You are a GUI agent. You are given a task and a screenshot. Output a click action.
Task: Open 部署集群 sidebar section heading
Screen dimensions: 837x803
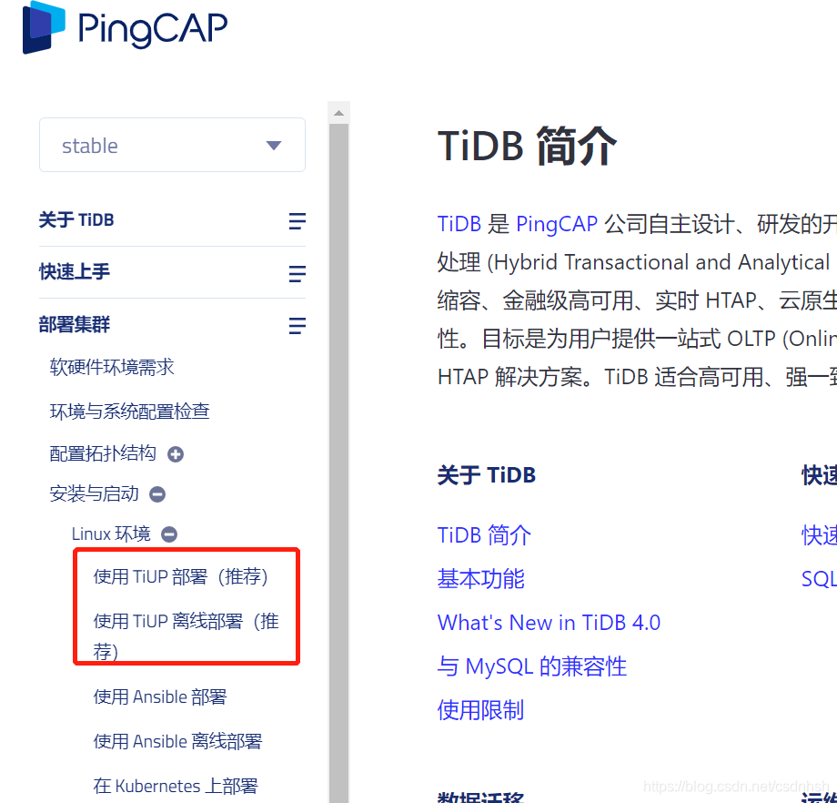click(75, 324)
